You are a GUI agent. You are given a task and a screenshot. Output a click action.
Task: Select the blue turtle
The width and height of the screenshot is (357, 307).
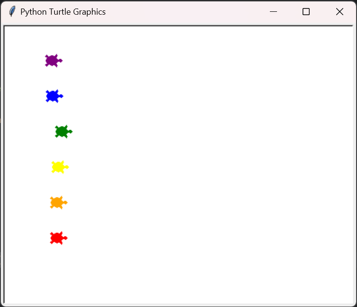pos(53,96)
